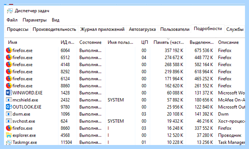249x149 pixels.
Task: Sort by the Имя пользователя column header
Action: [120, 42]
